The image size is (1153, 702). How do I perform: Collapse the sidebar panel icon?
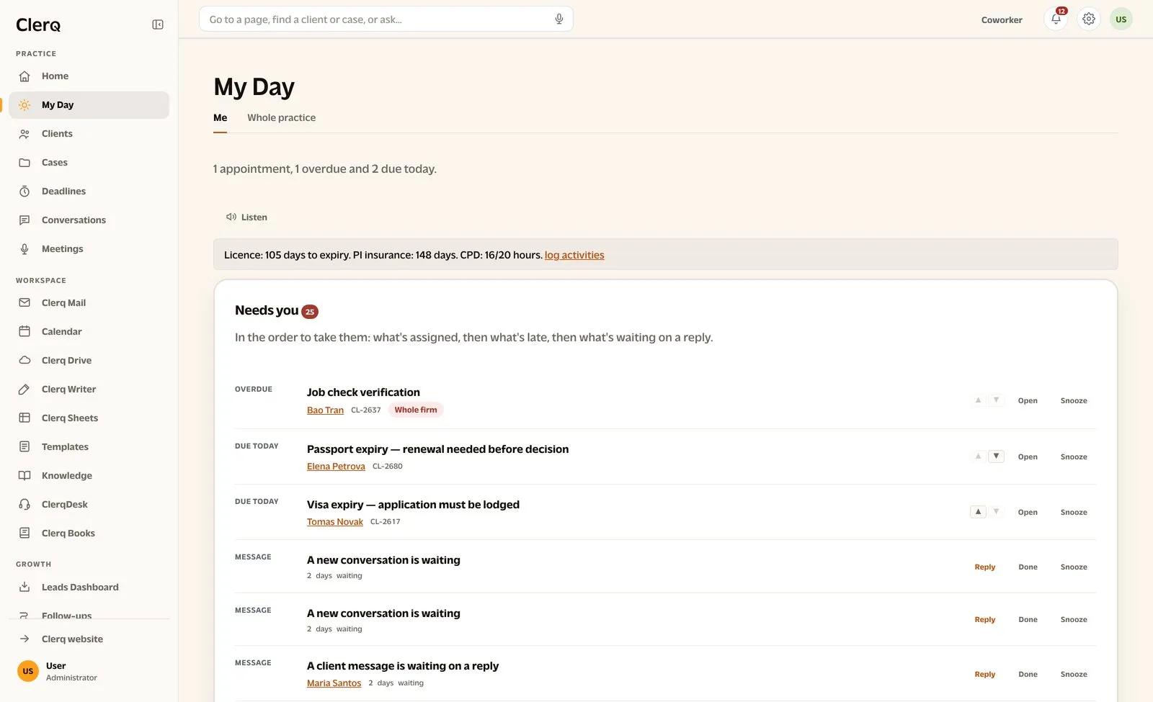point(158,24)
